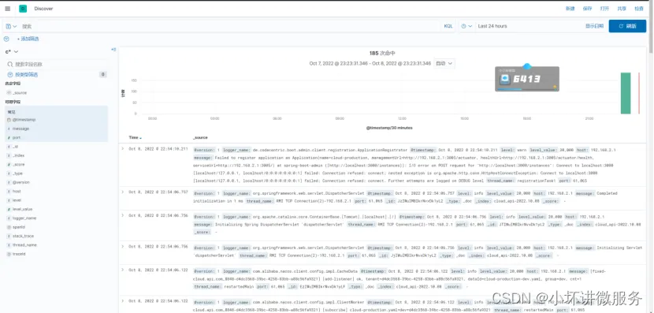Click the magnifier icon in field search

(x=10, y=65)
